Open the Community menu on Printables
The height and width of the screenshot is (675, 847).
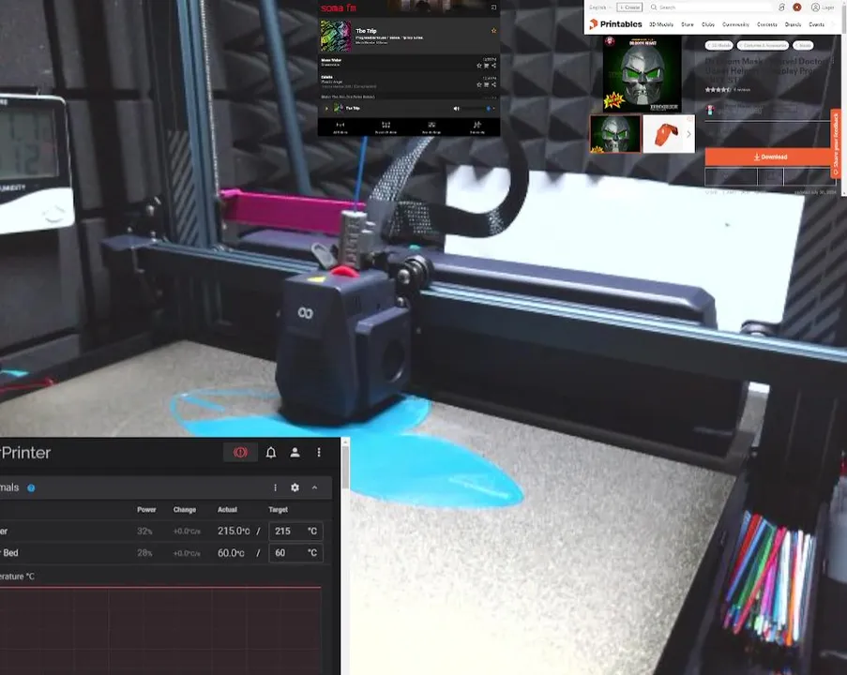click(735, 24)
